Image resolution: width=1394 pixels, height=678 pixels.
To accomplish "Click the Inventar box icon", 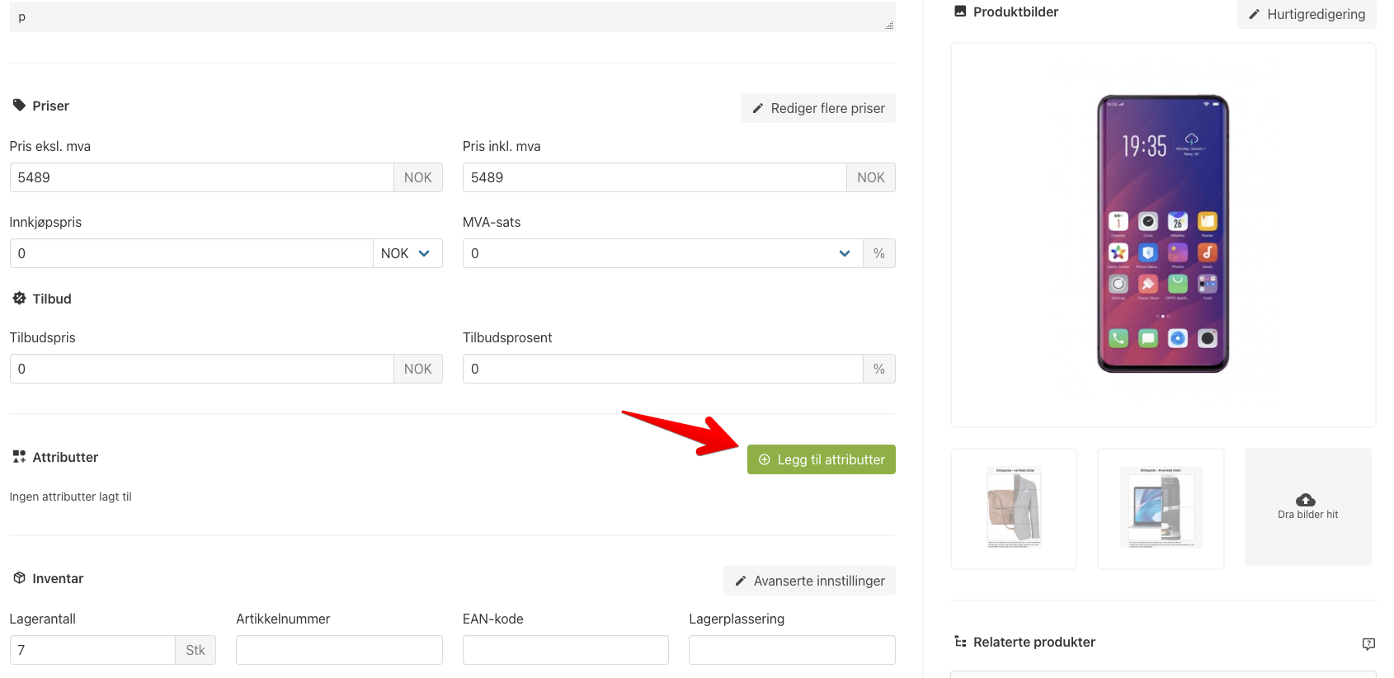I will [x=19, y=578].
